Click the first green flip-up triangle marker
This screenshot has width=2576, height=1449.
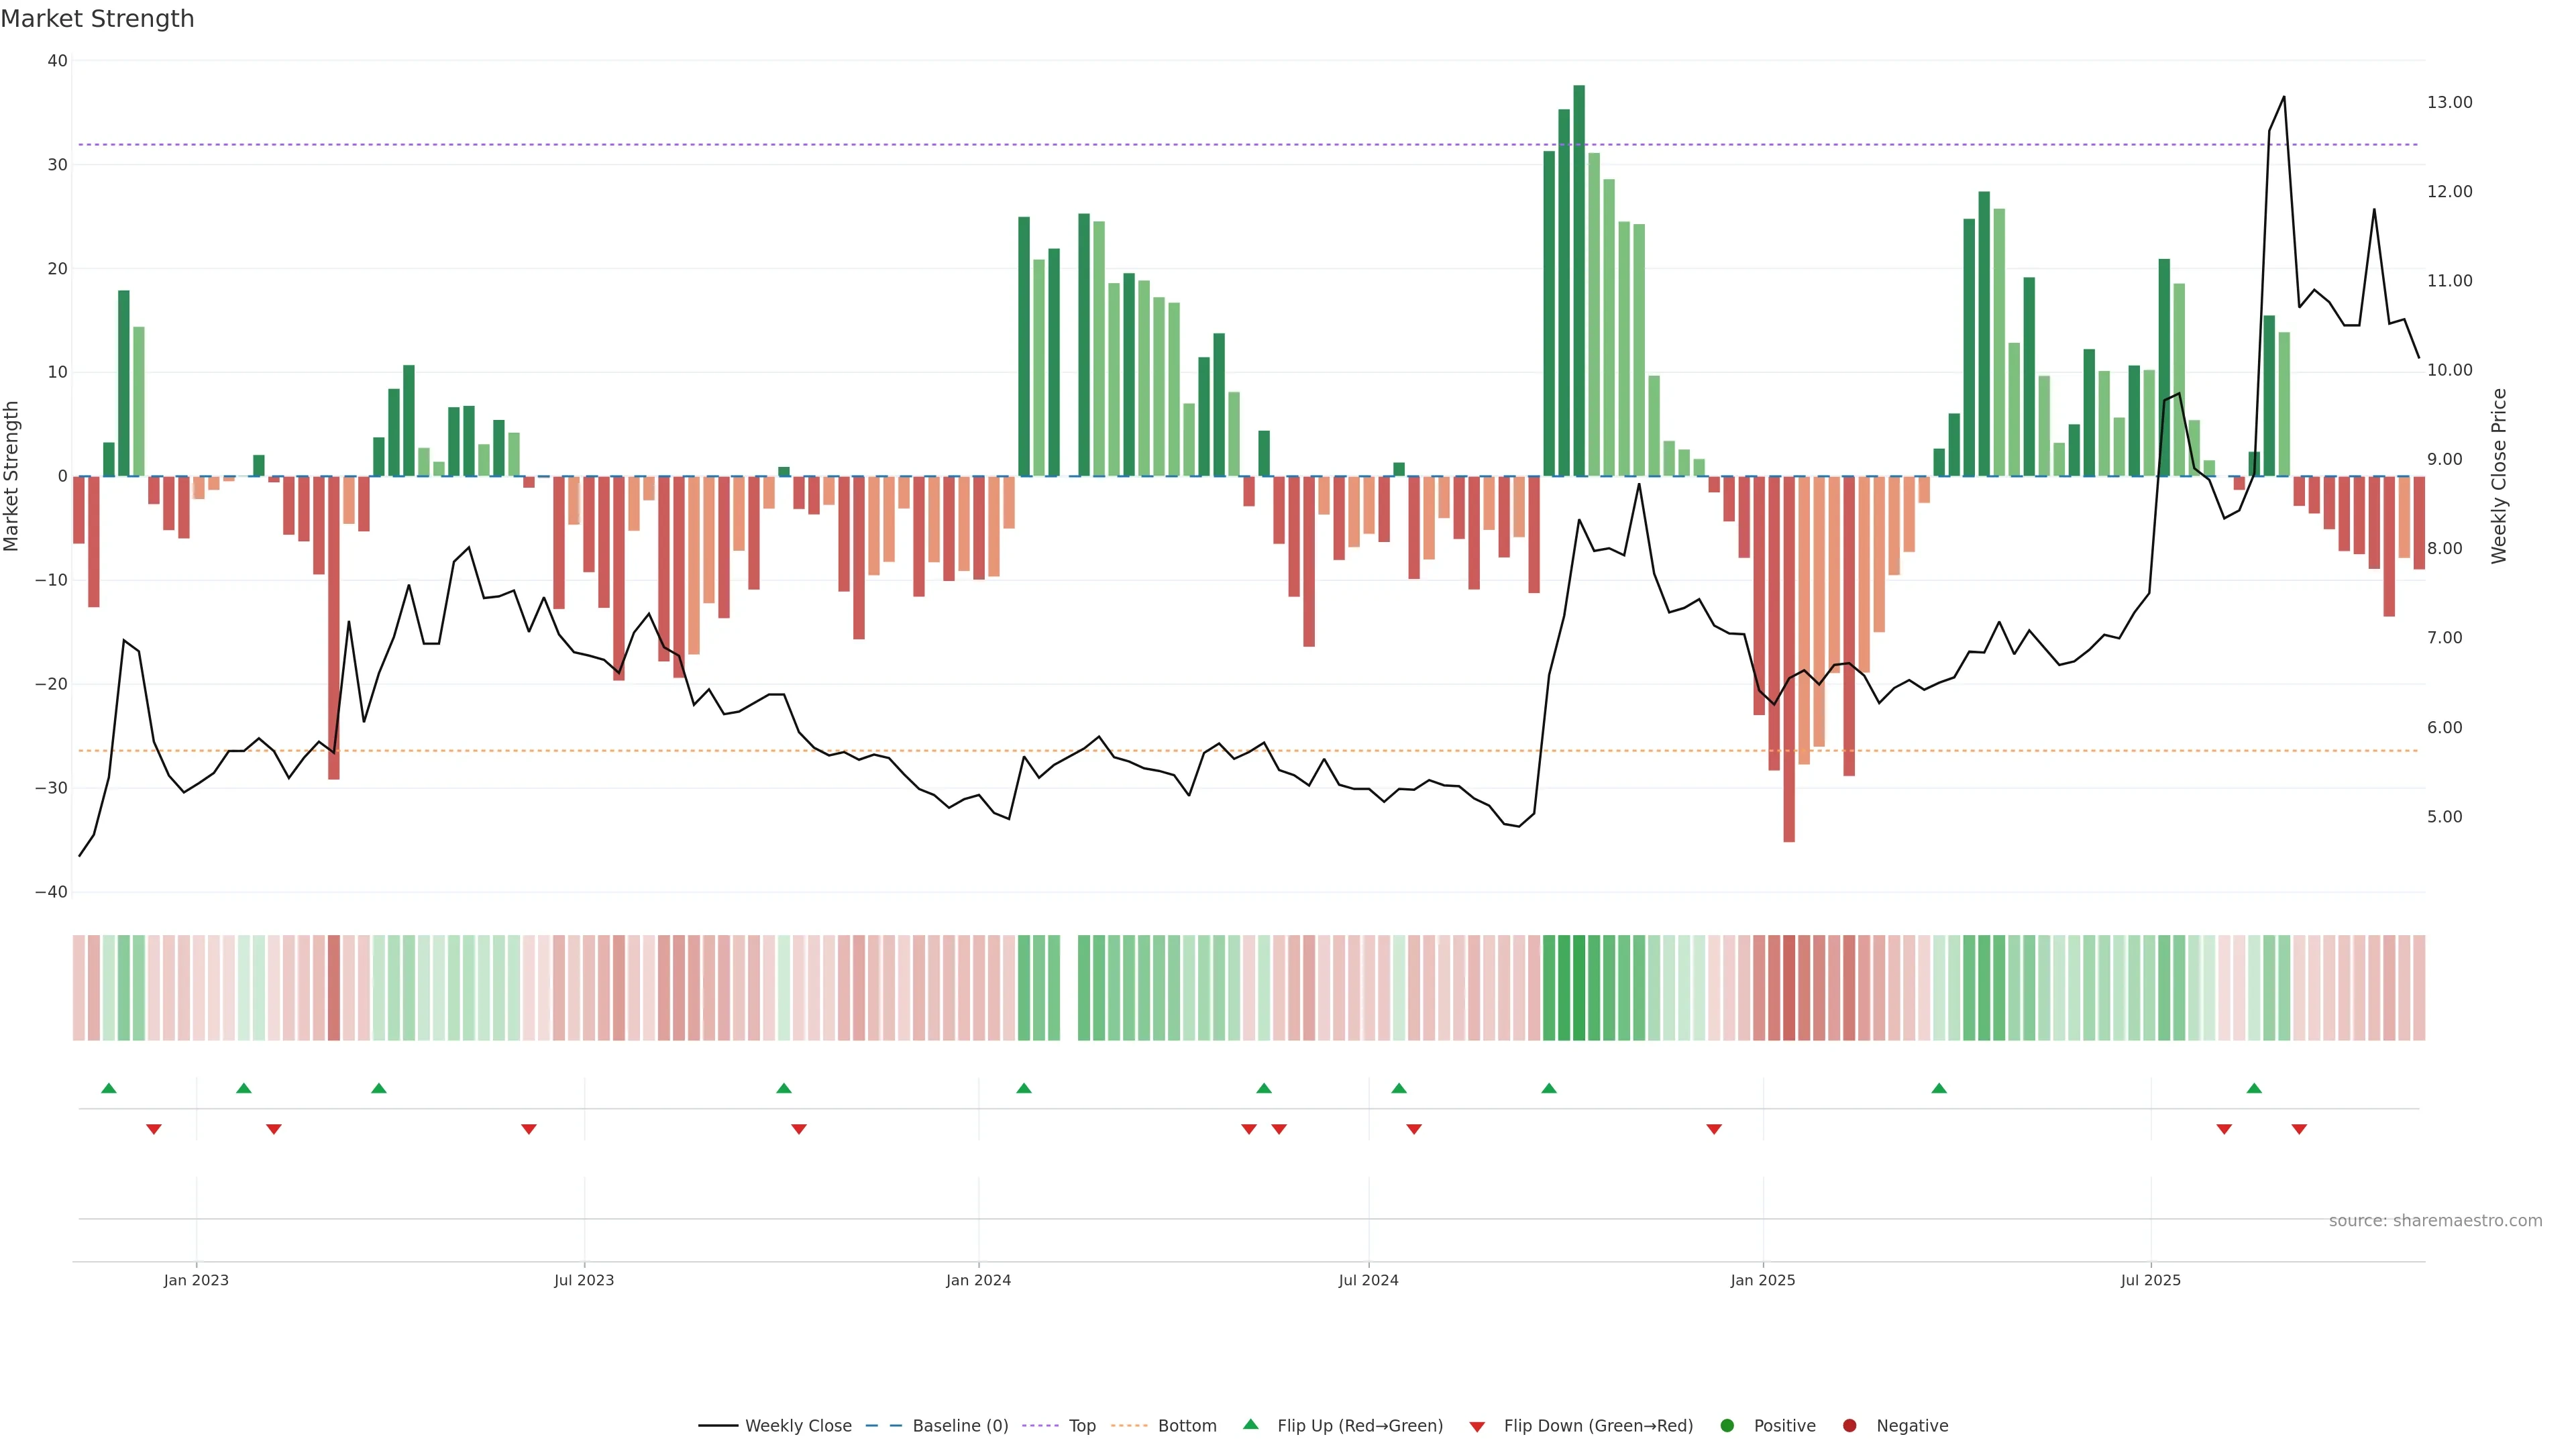(x=109, y=1088)
